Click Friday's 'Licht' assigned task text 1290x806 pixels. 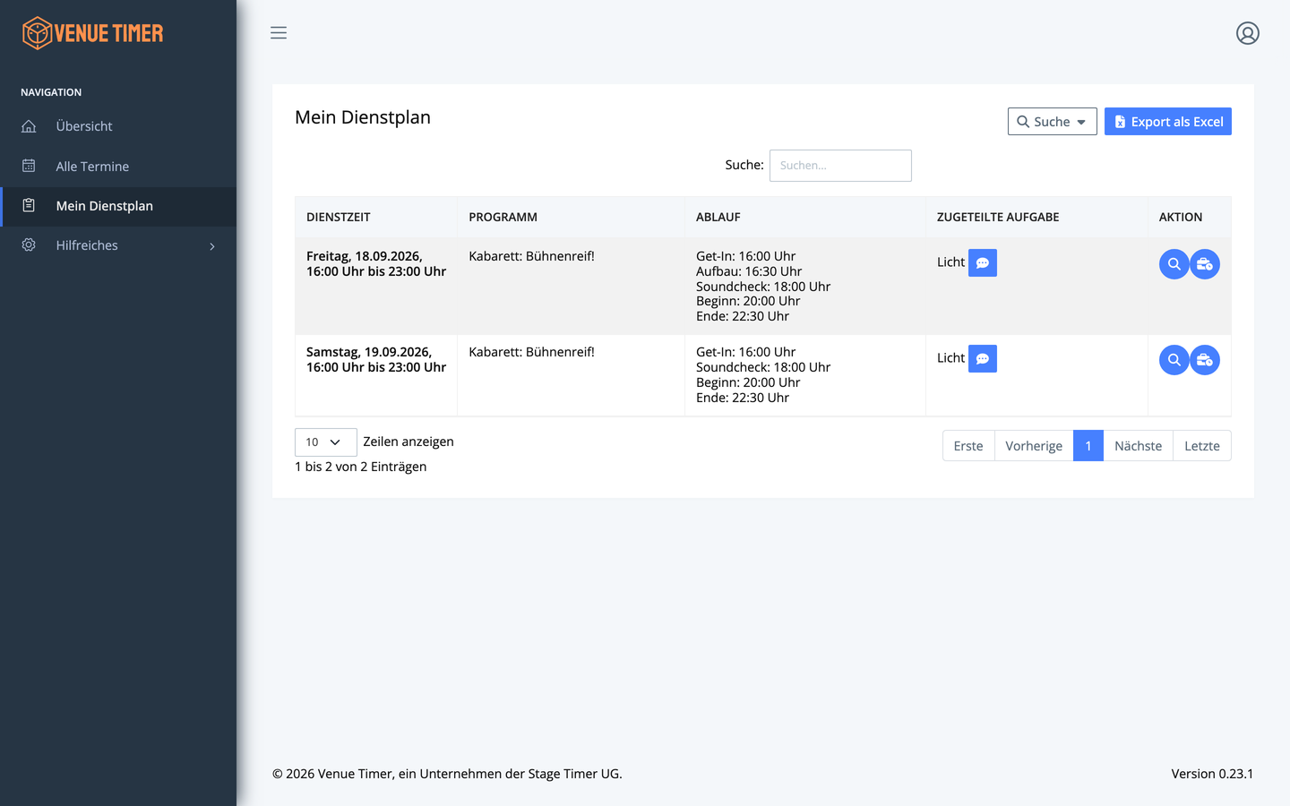pos(950,262)
